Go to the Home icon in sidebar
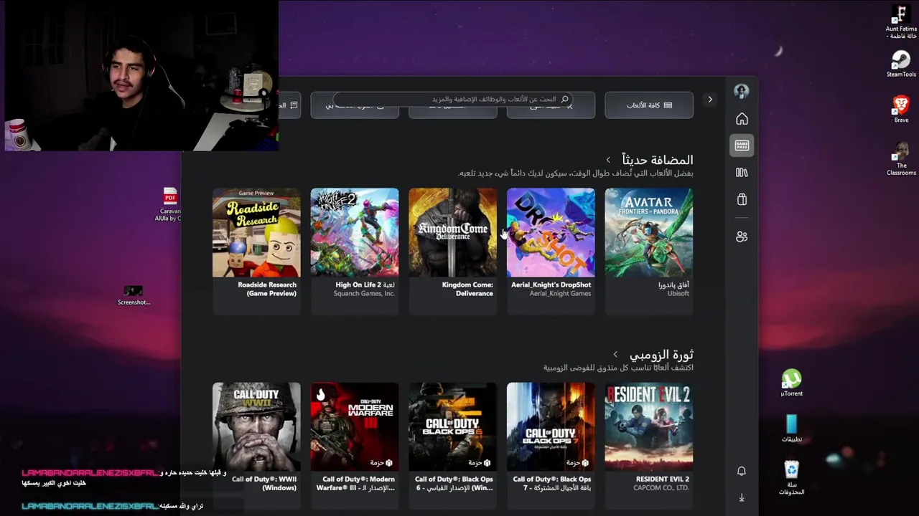The width and height of the screenshot is (919, 516). [742, 119]
